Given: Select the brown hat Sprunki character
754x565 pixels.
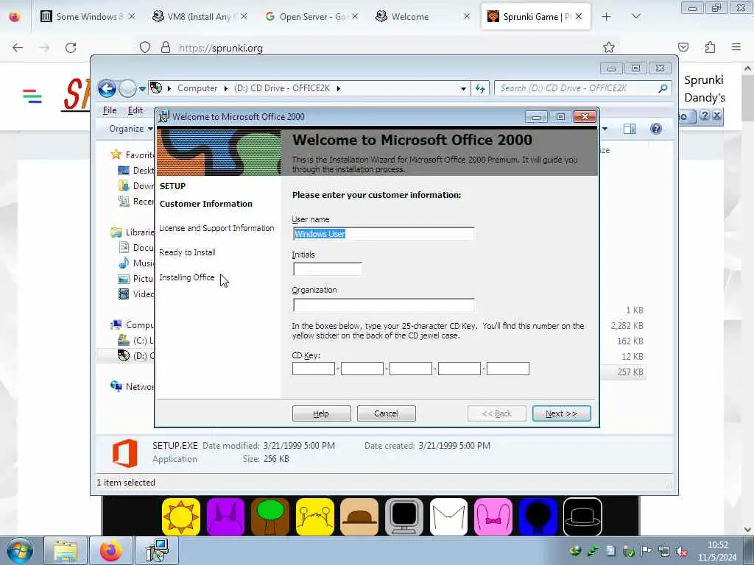Looking at the screenshot, I should [359, 516].
